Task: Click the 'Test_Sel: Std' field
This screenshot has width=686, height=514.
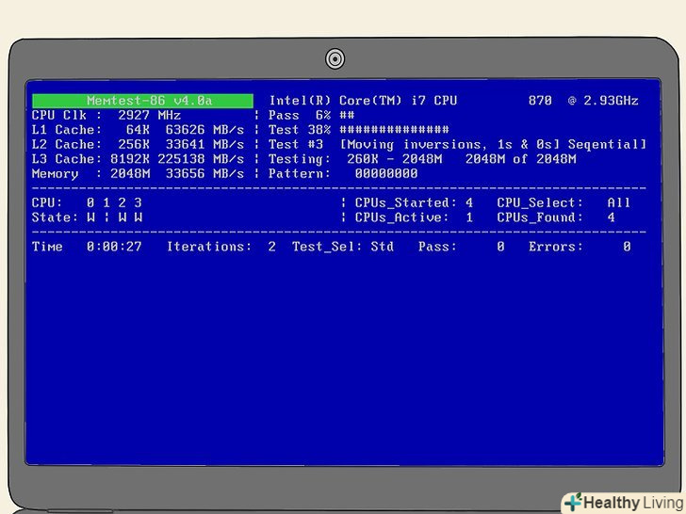Action: coord(343,247)
